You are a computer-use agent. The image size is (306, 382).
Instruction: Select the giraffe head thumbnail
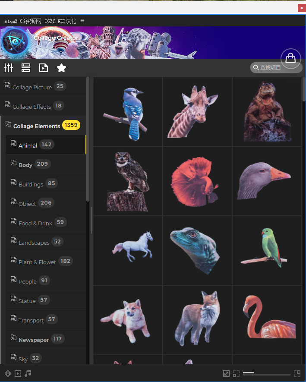tap(197, 112)
